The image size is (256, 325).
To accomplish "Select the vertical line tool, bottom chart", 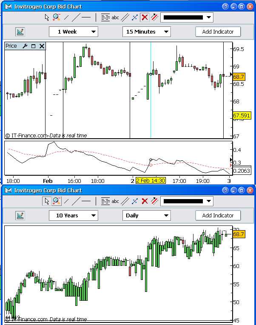I will point(96,201).
